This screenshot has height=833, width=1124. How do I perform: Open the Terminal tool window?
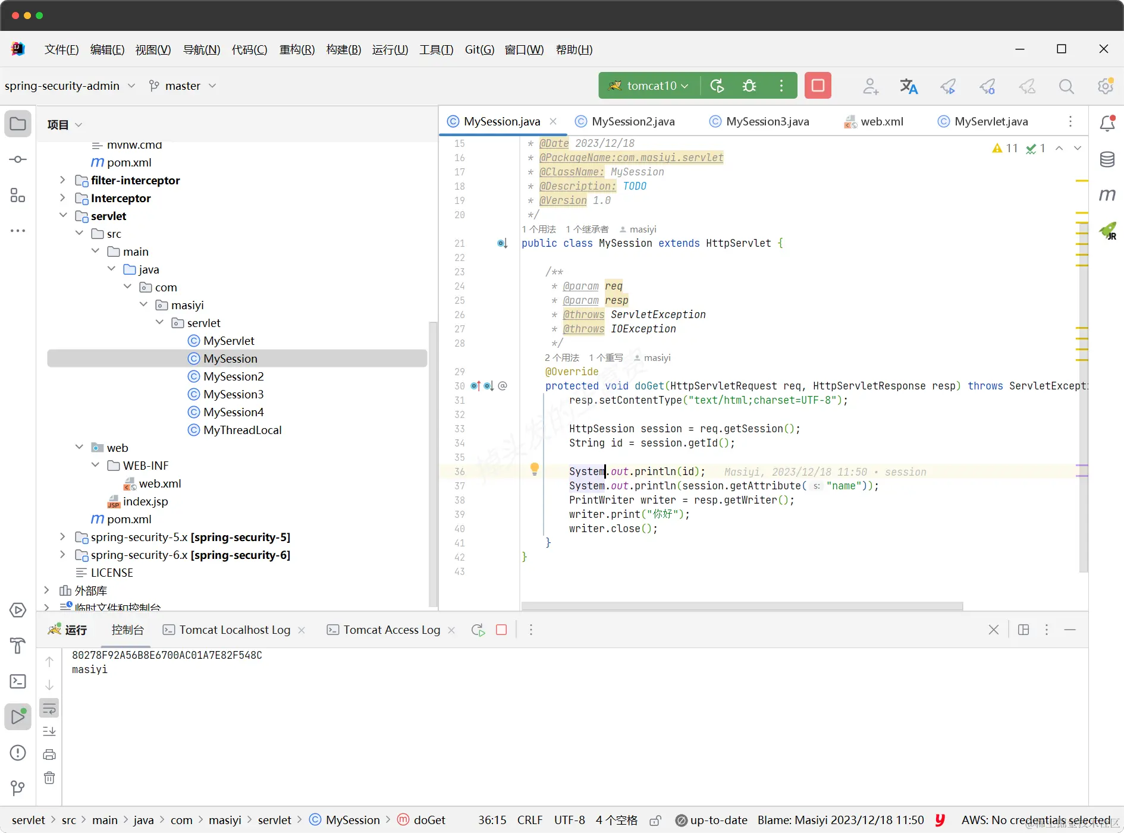tap(18, 681)
